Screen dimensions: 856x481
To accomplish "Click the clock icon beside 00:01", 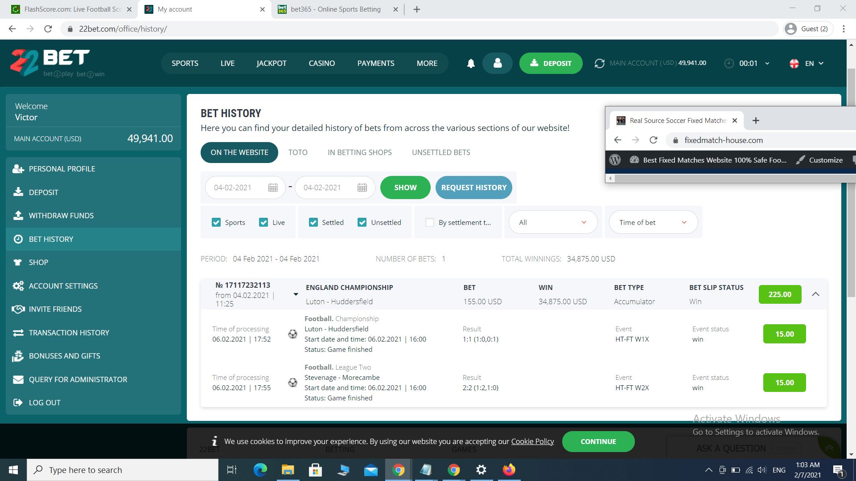I will click(729, 63).
